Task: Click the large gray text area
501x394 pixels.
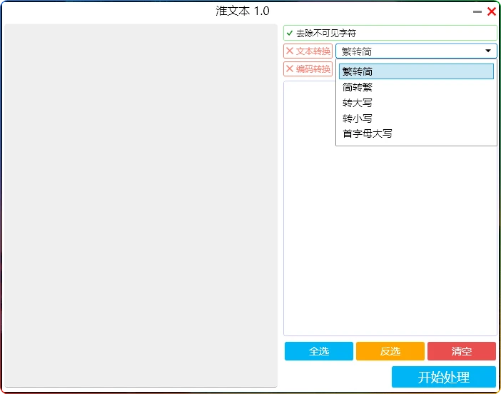Action: tap(141, 206)
